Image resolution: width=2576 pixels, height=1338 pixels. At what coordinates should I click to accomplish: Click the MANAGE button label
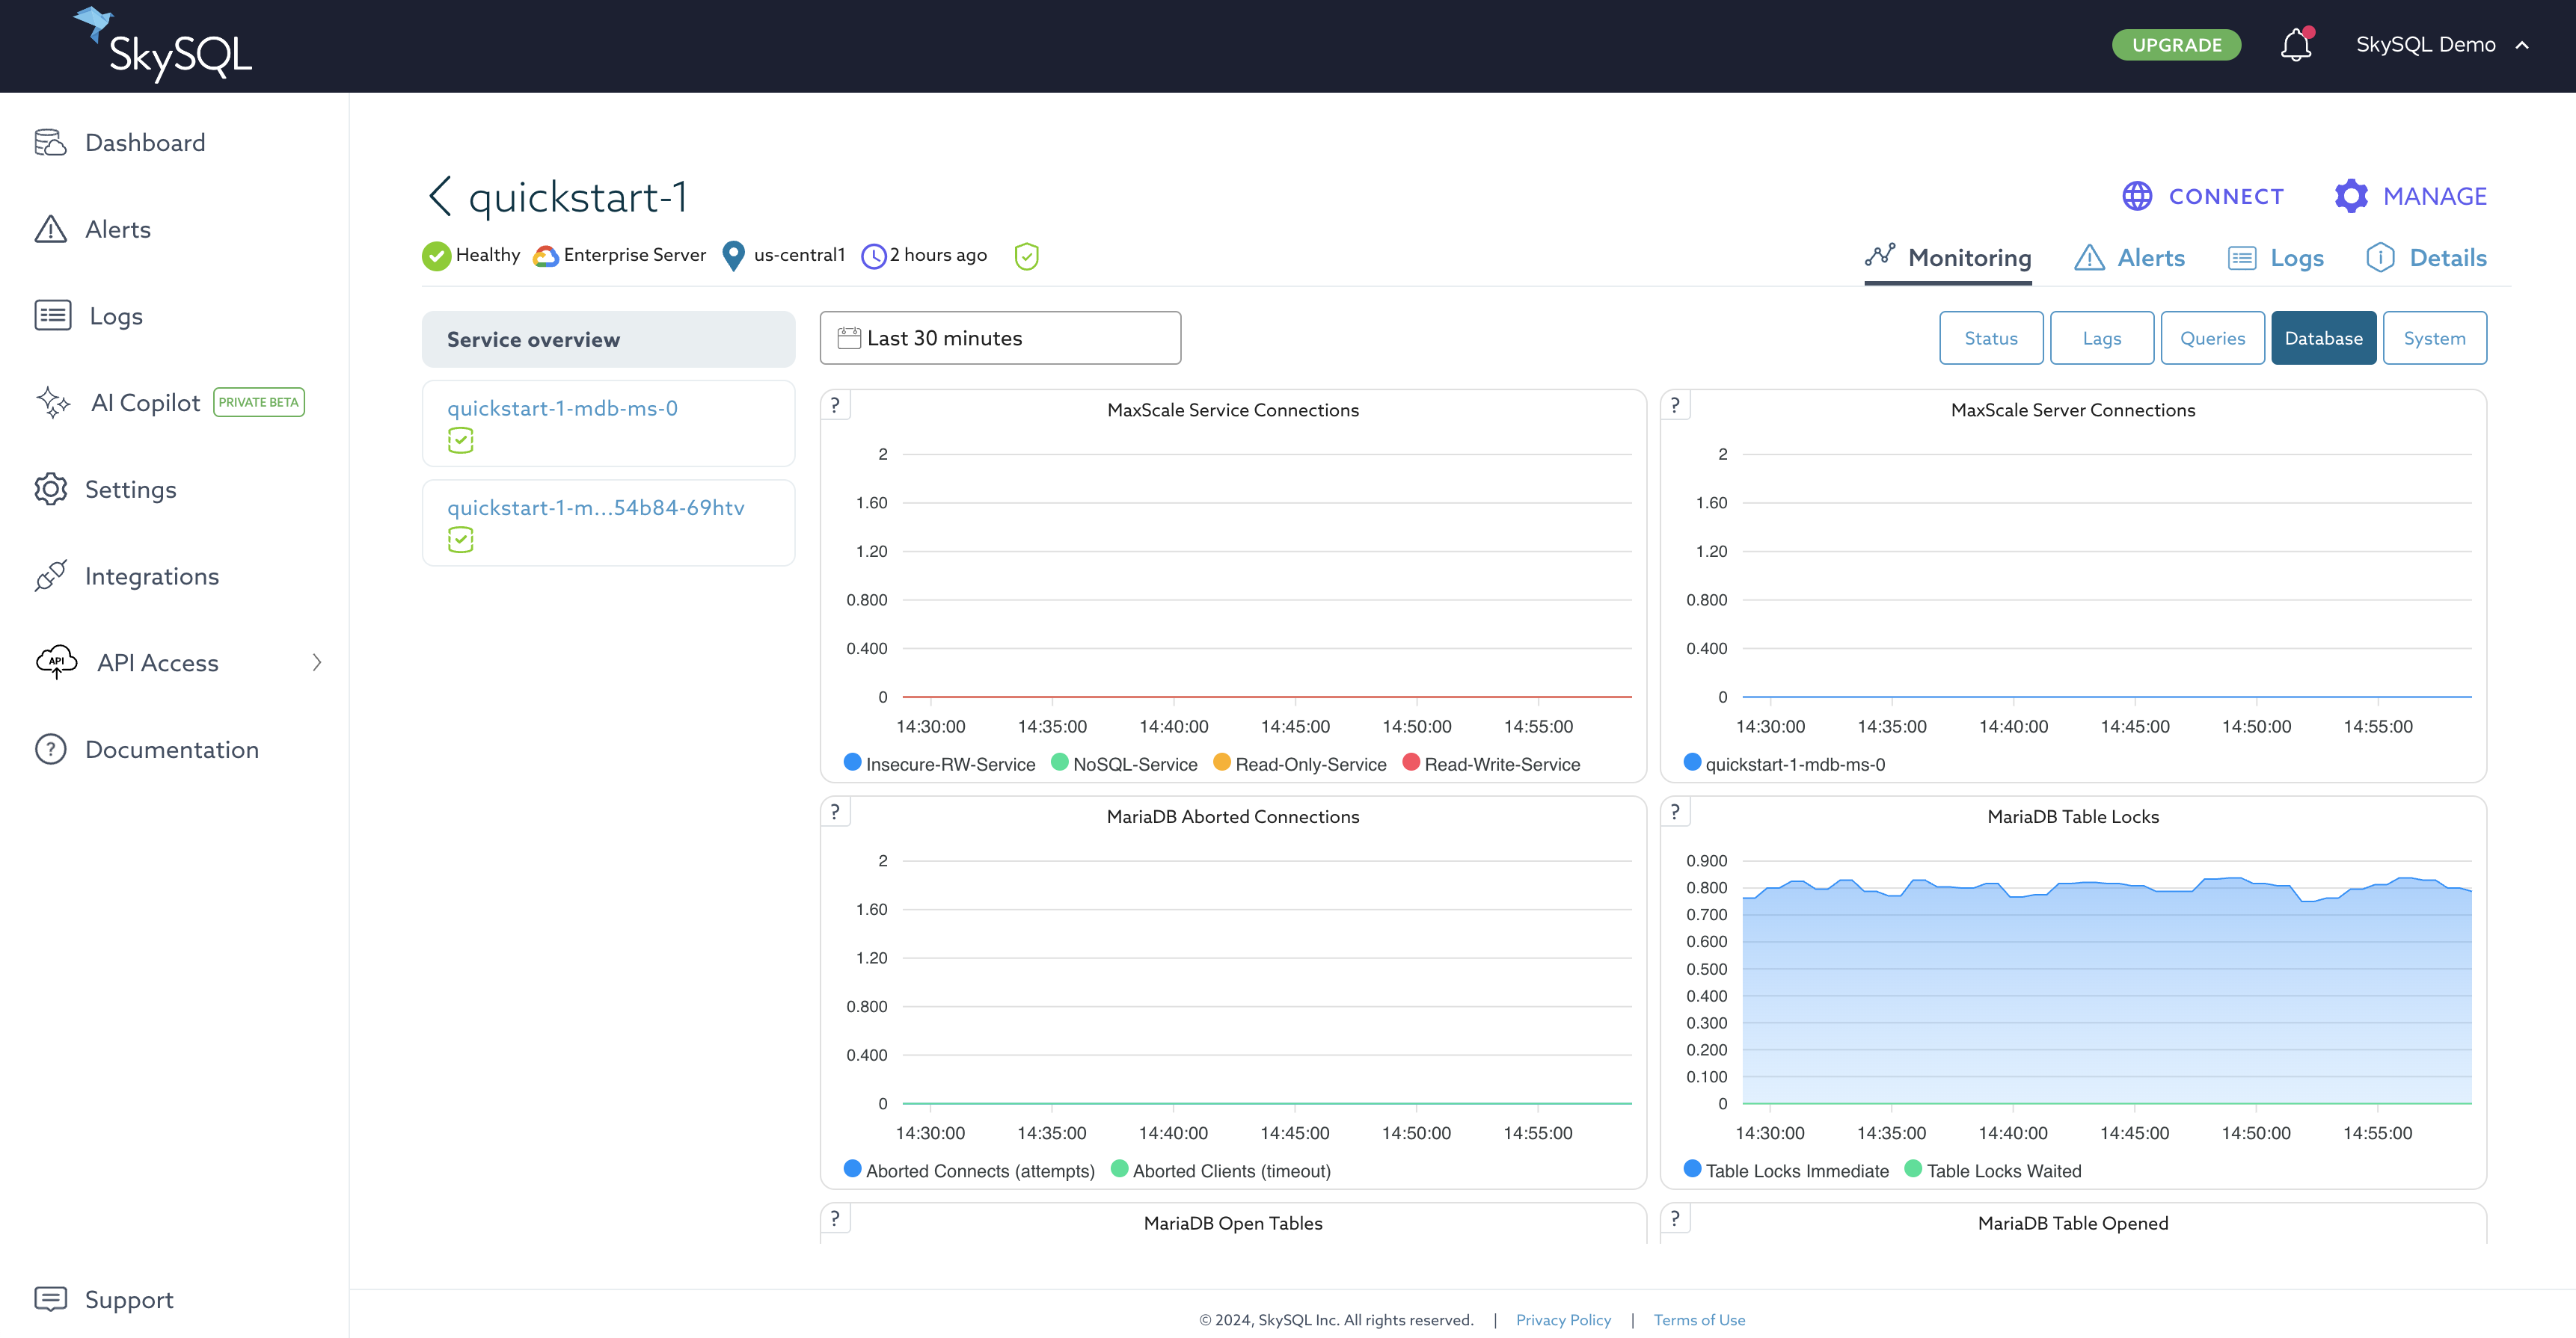click(2435, 196)
